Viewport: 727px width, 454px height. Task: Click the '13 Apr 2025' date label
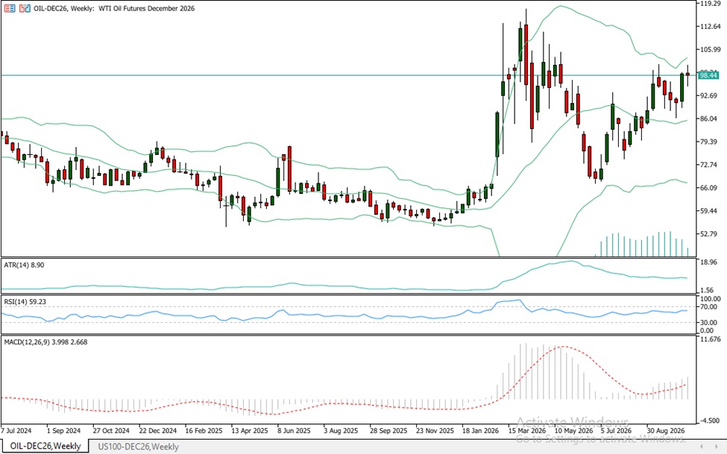[250, 430]
